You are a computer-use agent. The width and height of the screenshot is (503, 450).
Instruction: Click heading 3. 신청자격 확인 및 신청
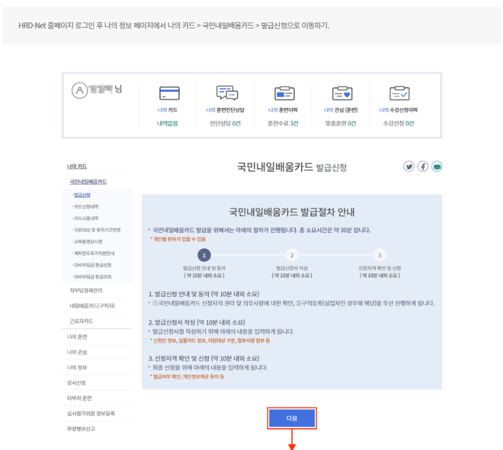(204, 358)
